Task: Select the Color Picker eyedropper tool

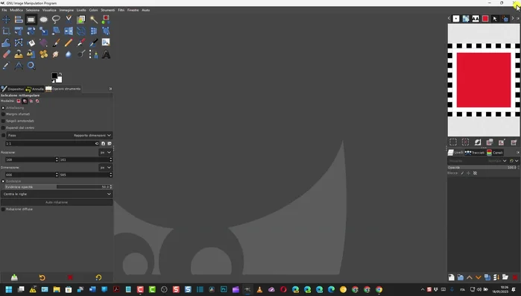Action: 6,66
